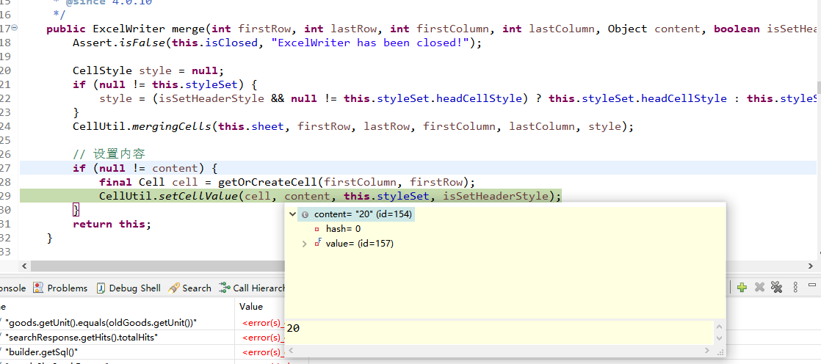Switch to the Search tab

(x=190, y=288)
